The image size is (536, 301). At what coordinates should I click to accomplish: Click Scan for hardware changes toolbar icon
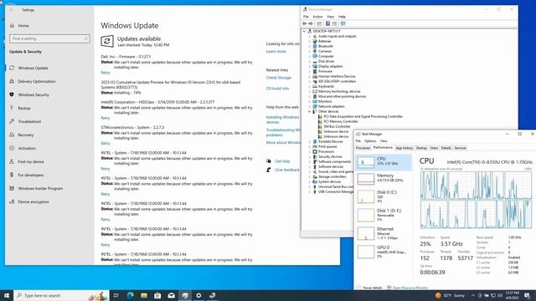[x=343, y=23]
